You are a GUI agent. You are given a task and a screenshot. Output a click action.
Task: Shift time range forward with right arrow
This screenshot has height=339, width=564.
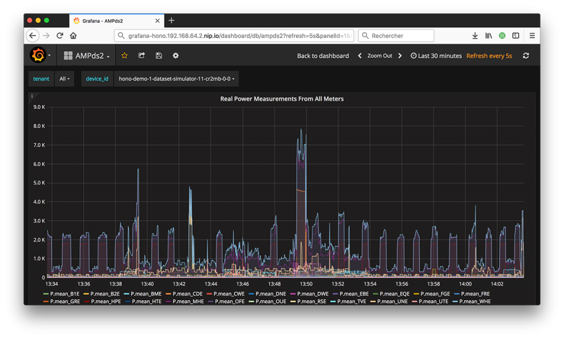400,56
